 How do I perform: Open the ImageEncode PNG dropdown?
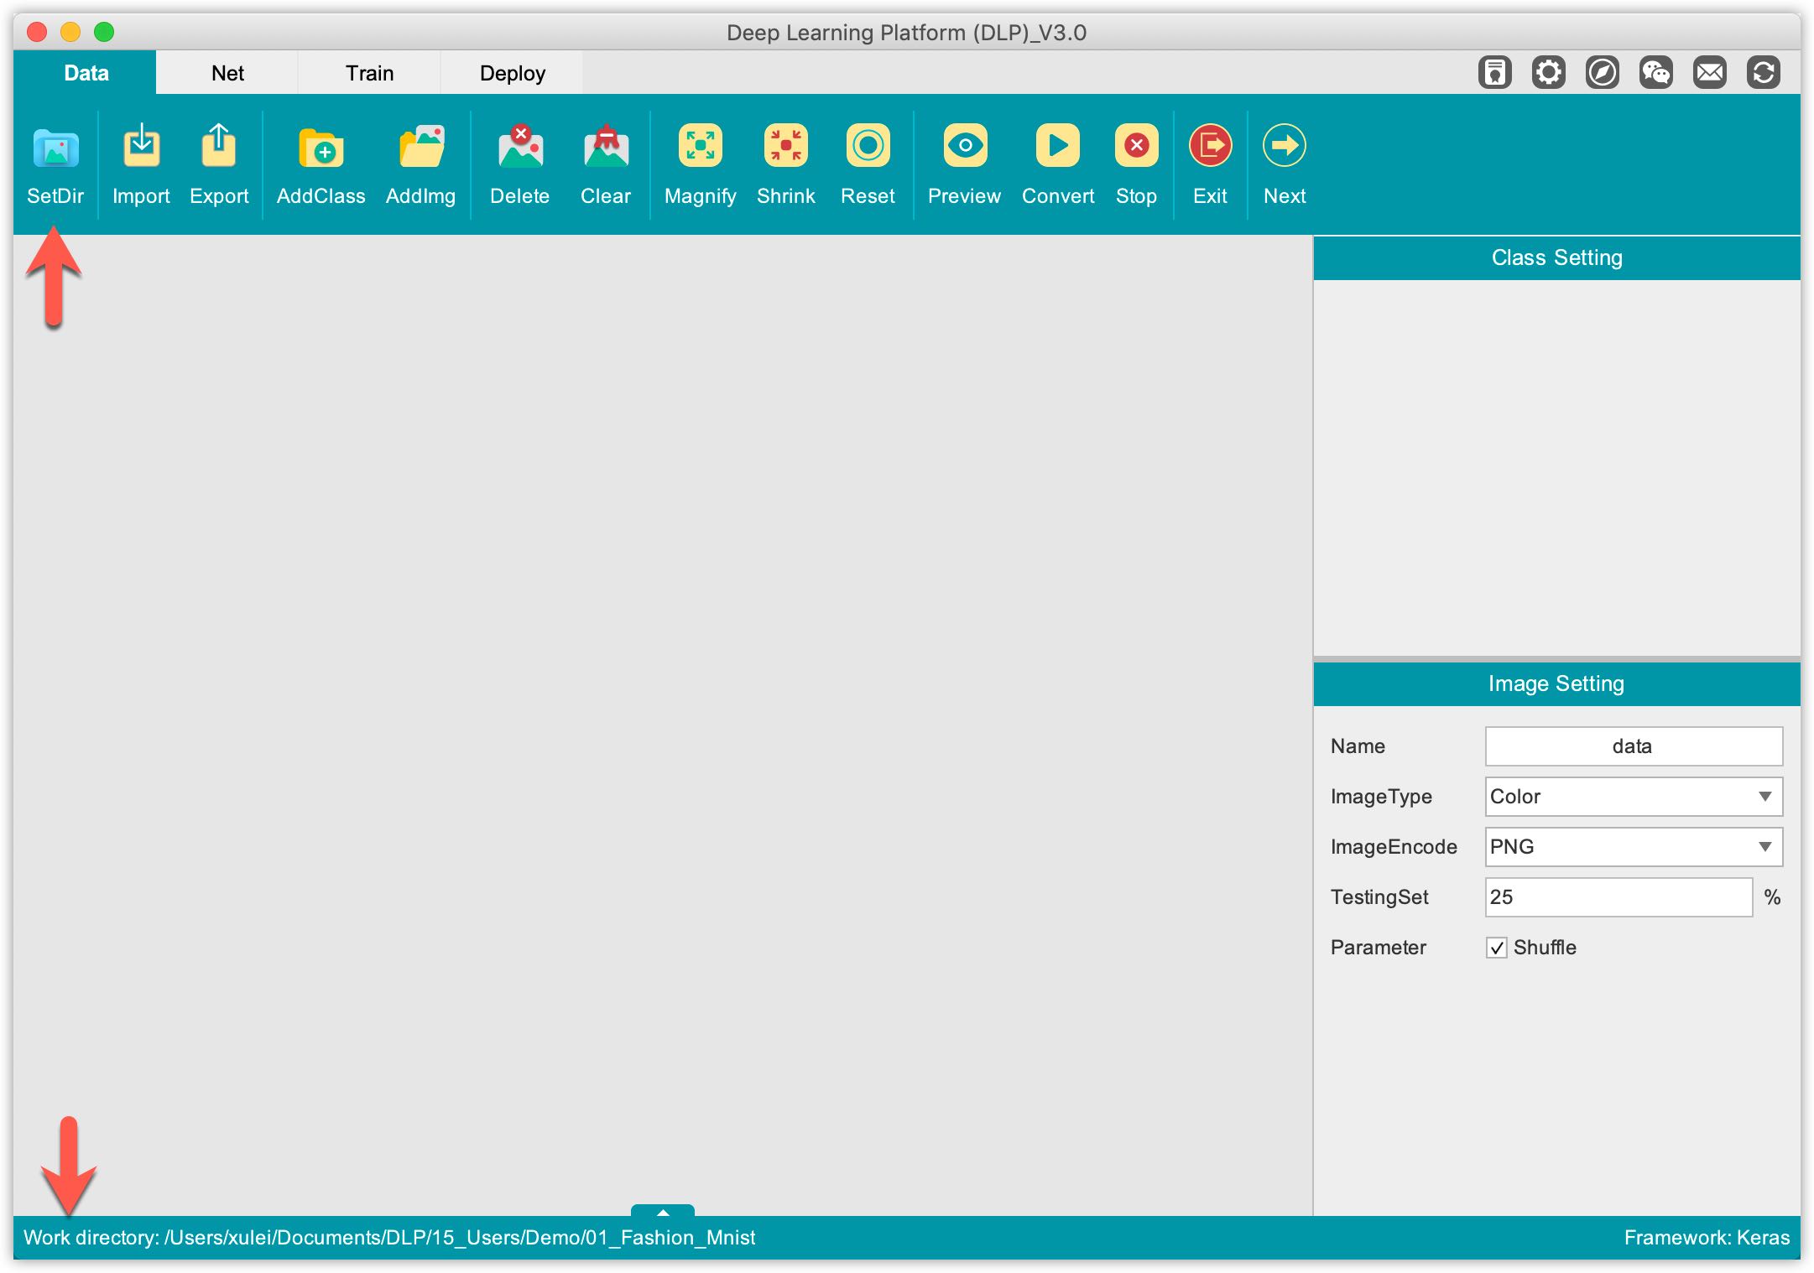(1633, 847)
